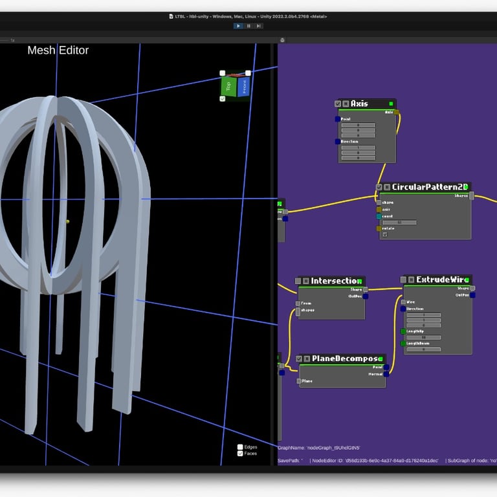Viewport: 497px width, 497px height.
Task: Click the CircularPattern2D Shapes output port
Action: [472, 195]
